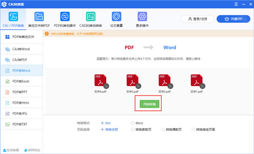Open the 官网地址 link
Image resolution: width=254 pixels, height=154 pixels.
click(x=32, y=150)
